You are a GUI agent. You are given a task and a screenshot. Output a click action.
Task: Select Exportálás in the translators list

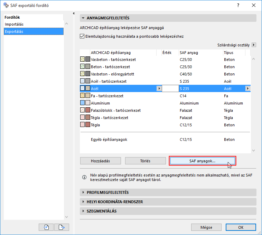[34, 31]
